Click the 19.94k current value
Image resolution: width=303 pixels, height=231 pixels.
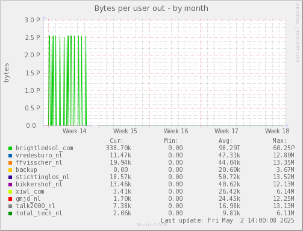(120, 163)
